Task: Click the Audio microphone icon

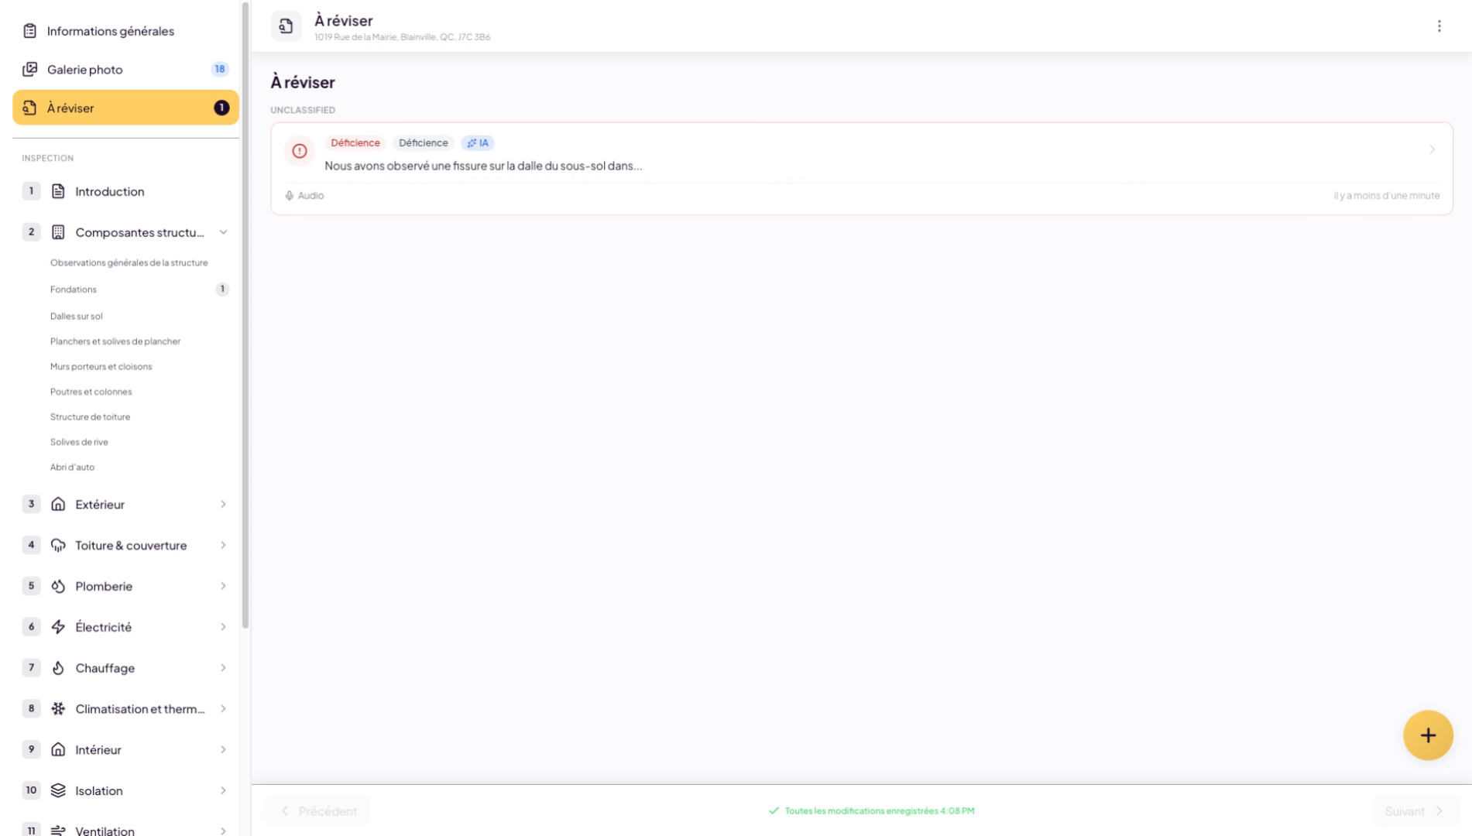Action: tap(290, 196)
